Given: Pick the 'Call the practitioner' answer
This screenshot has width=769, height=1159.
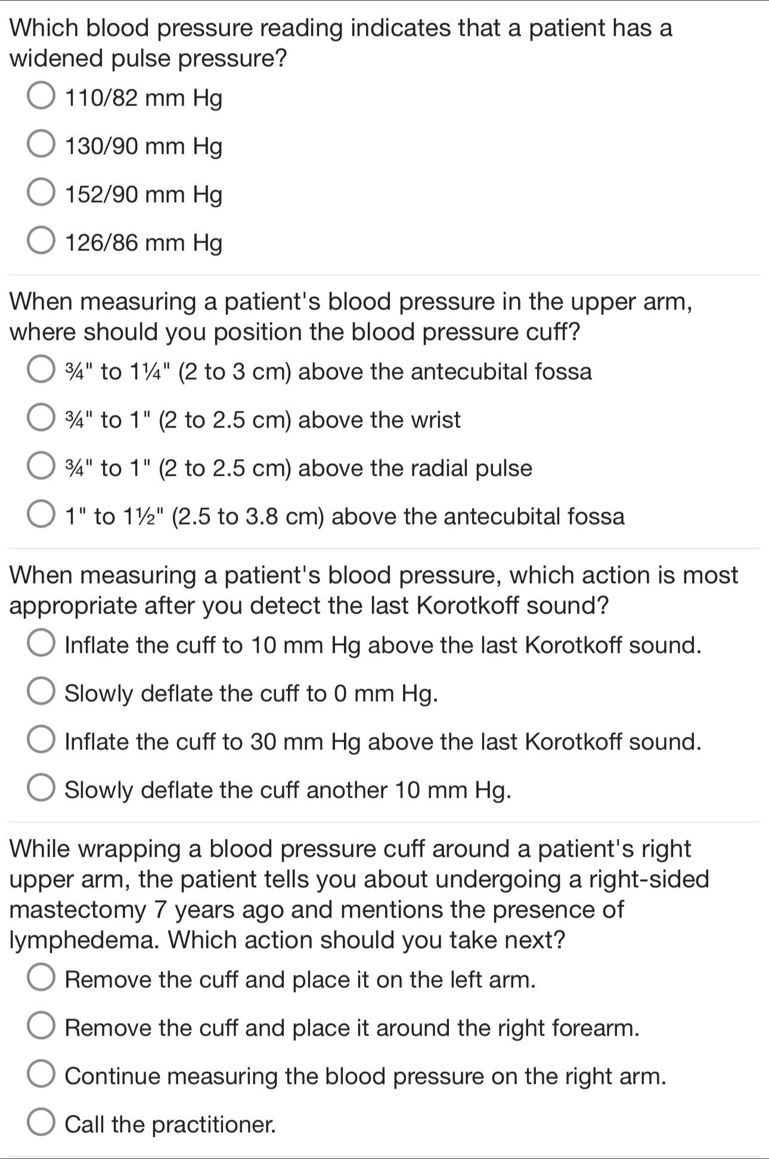Looking at the screenshot, I should pyautogui.click(x=41, y=1124).
